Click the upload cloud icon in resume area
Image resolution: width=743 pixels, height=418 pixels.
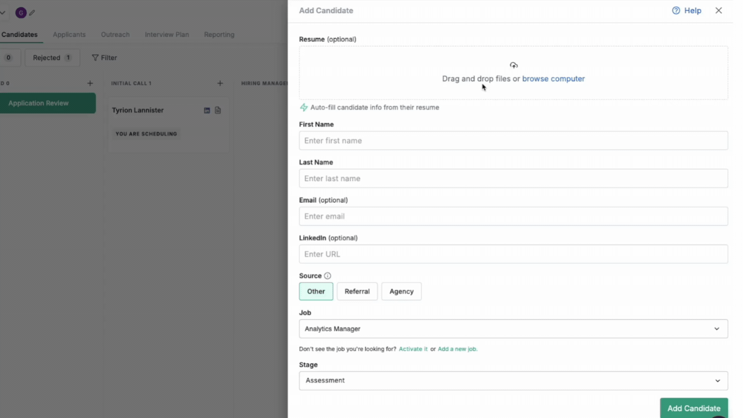click(513, 65)
